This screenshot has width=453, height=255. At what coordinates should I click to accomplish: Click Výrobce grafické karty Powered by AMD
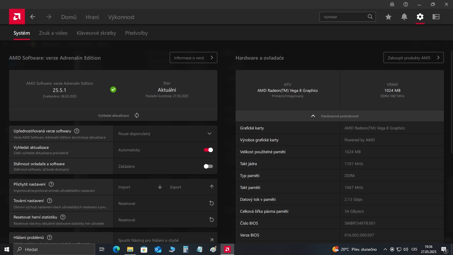pos(360,140)
